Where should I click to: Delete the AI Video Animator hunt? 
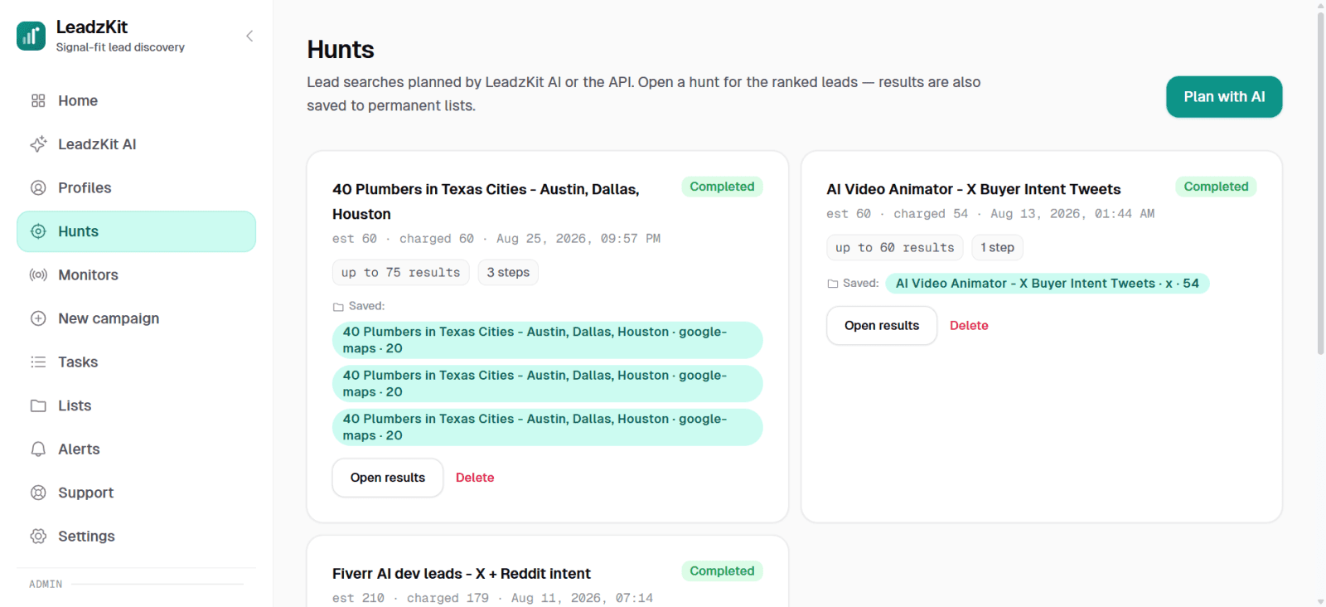tap(969, 326)
